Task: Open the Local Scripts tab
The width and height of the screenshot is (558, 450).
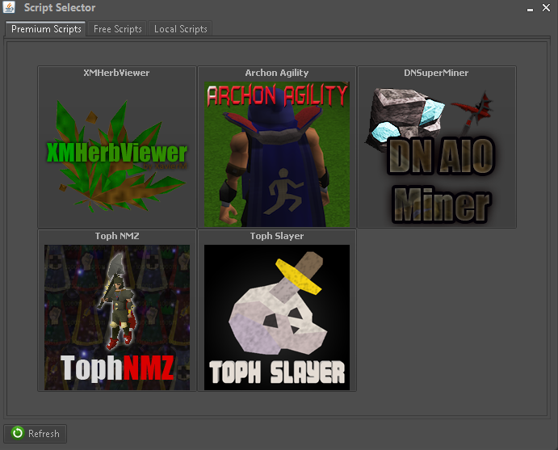Action: (x=180, y=29)
